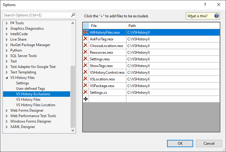Select Test Adapter for Google Test
Image resolution: width=226 pixels, height=152 pixels.
click(33, 67)
